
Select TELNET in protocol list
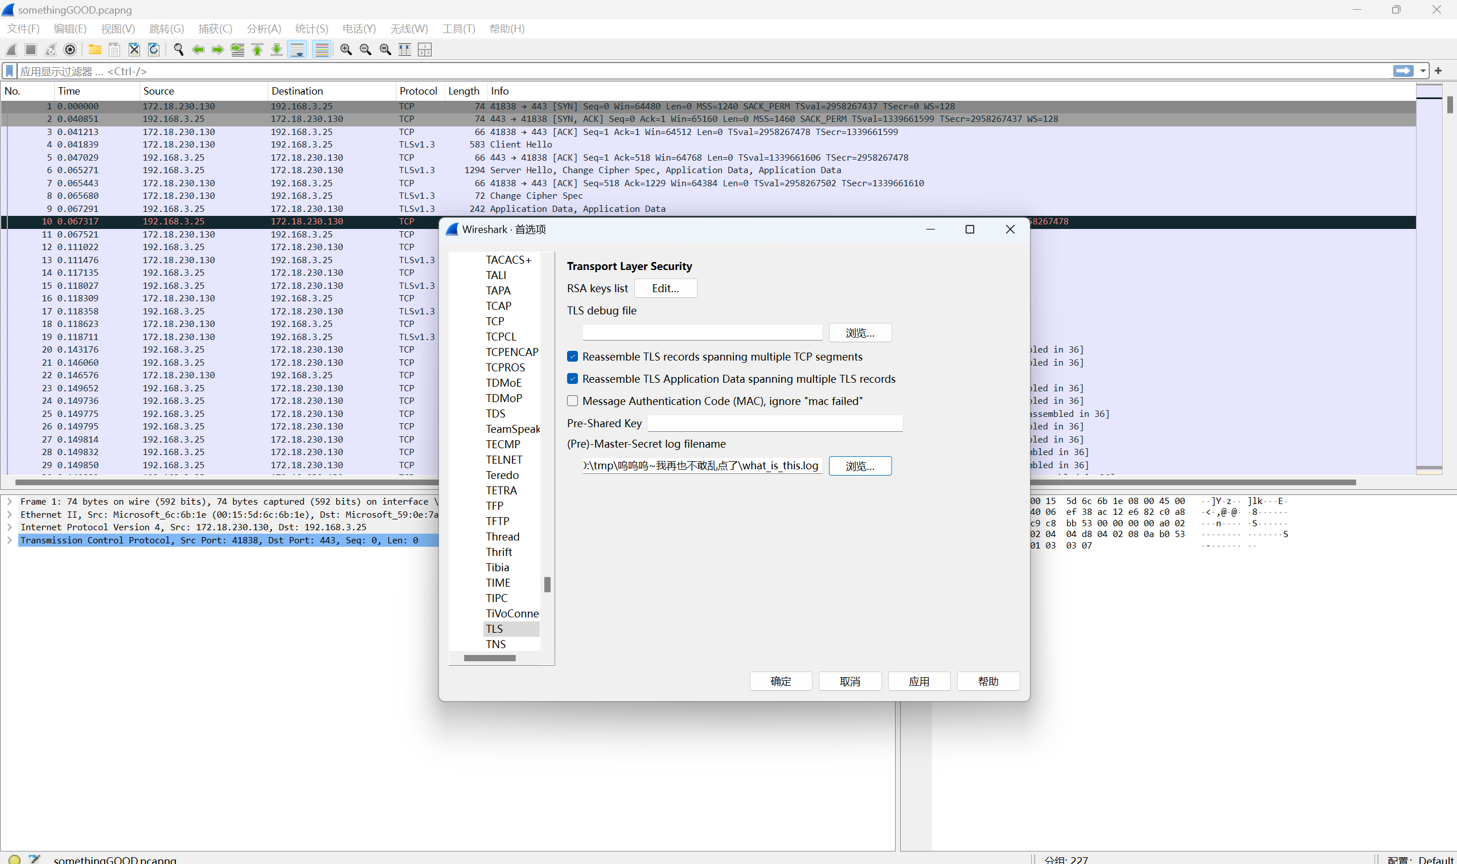[504, 460]
